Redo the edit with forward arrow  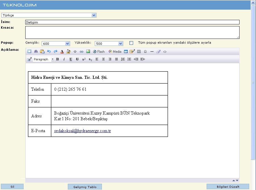56,52
